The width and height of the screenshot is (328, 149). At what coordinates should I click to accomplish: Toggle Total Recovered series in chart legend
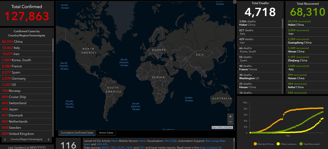310,144
